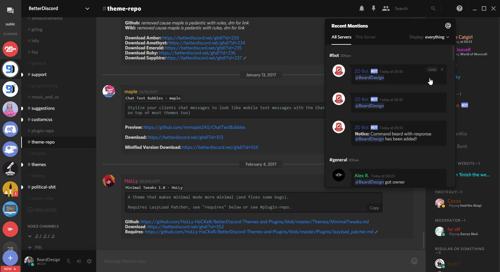500x272 pixels.
Task: Switch to the All Servers tab
Action: (341, 37)
